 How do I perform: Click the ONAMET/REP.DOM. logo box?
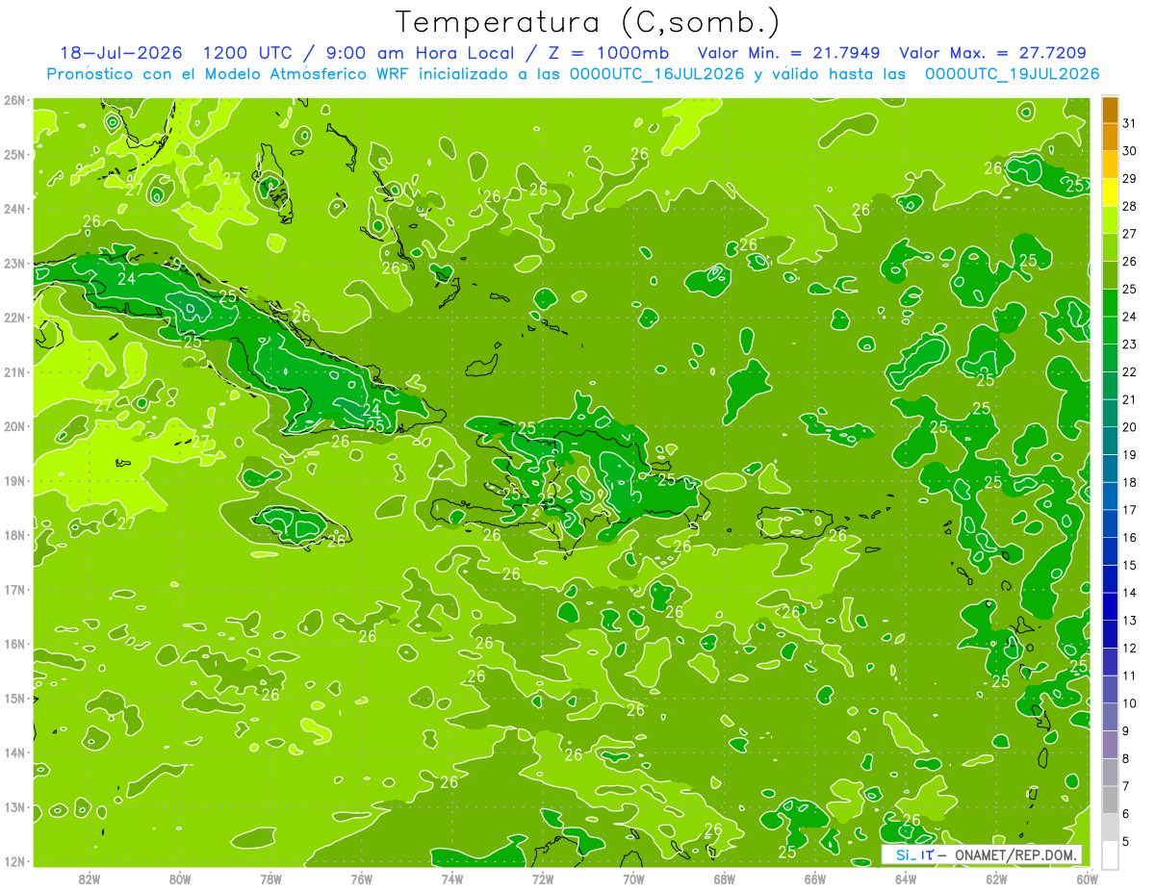[982, 854]
